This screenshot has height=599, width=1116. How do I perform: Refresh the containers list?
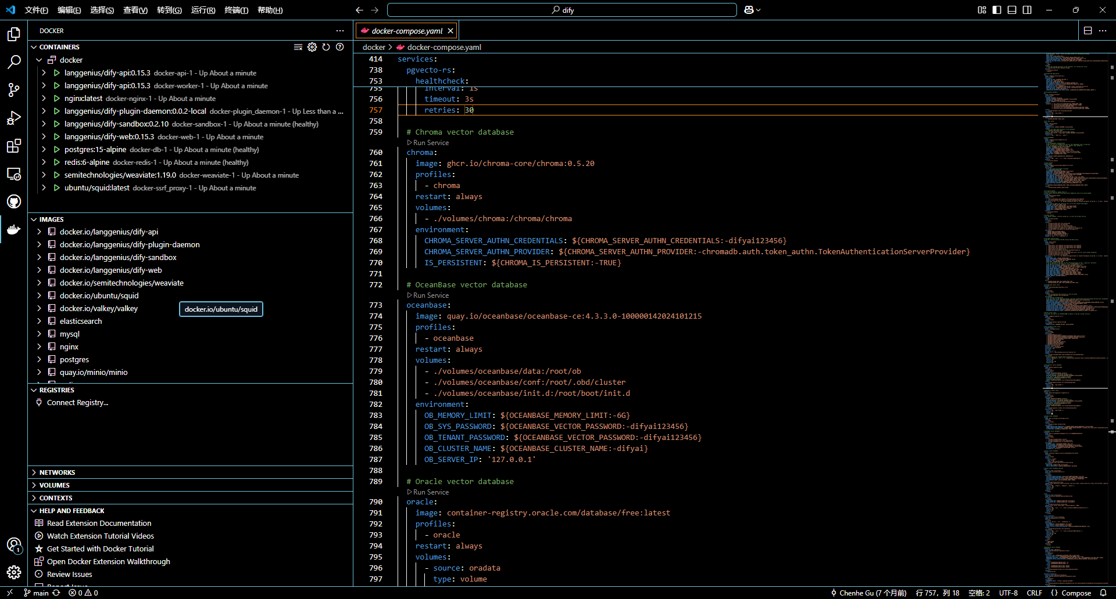326,47
